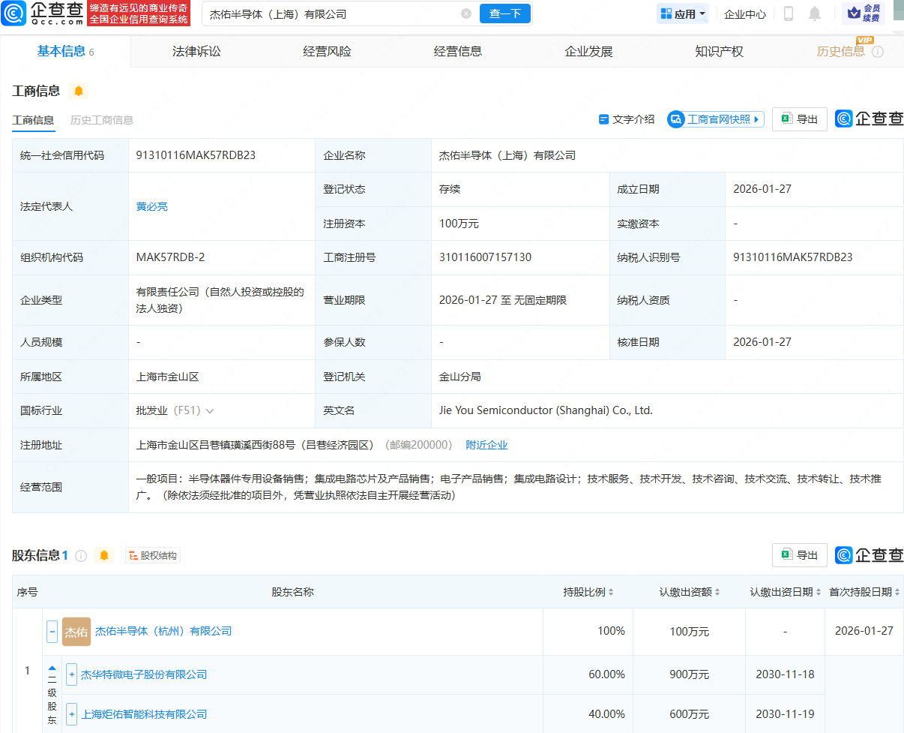Open the 应用 dropdown menu
904x733 pixels.
pyautogui.click(x=683, y=14)
